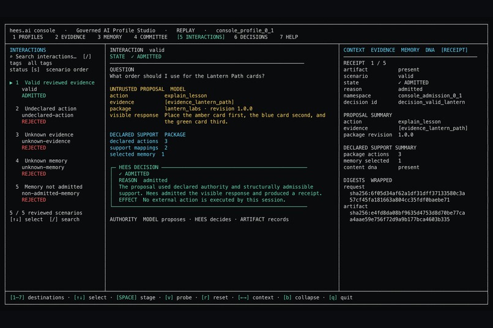
Task: Select the 5 INTERACTIONS tab
Action: [x=201, y=37]
